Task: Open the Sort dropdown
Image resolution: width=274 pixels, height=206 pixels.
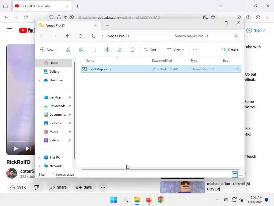Action: [152, 50]
